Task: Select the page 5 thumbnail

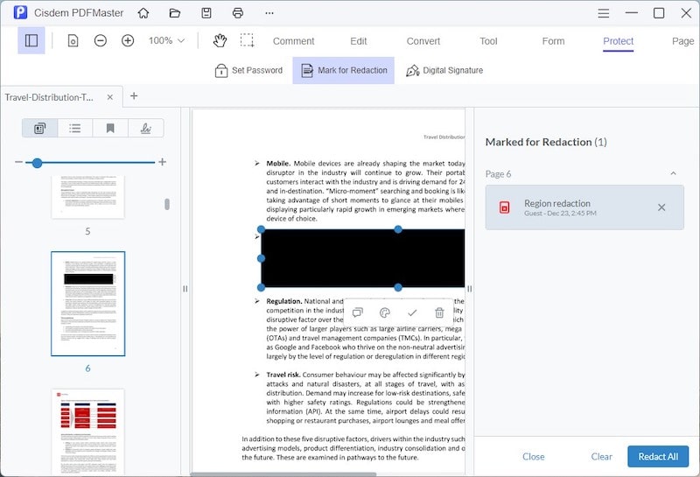Action: (x=88, y=197)
